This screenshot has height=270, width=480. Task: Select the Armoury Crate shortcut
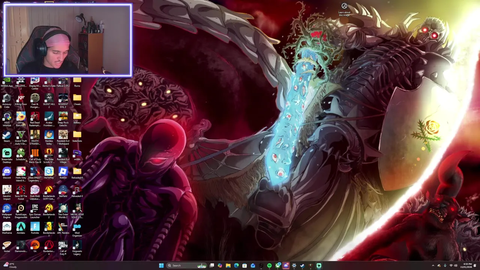click(7, 101)
